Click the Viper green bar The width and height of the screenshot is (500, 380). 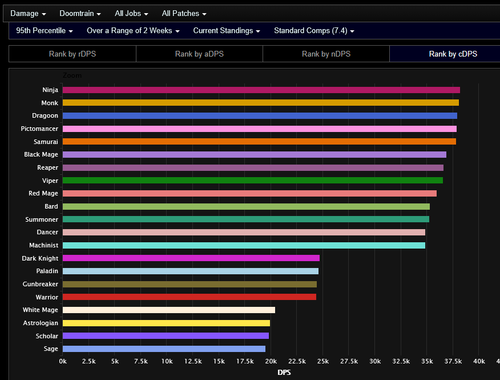point(252,181)
